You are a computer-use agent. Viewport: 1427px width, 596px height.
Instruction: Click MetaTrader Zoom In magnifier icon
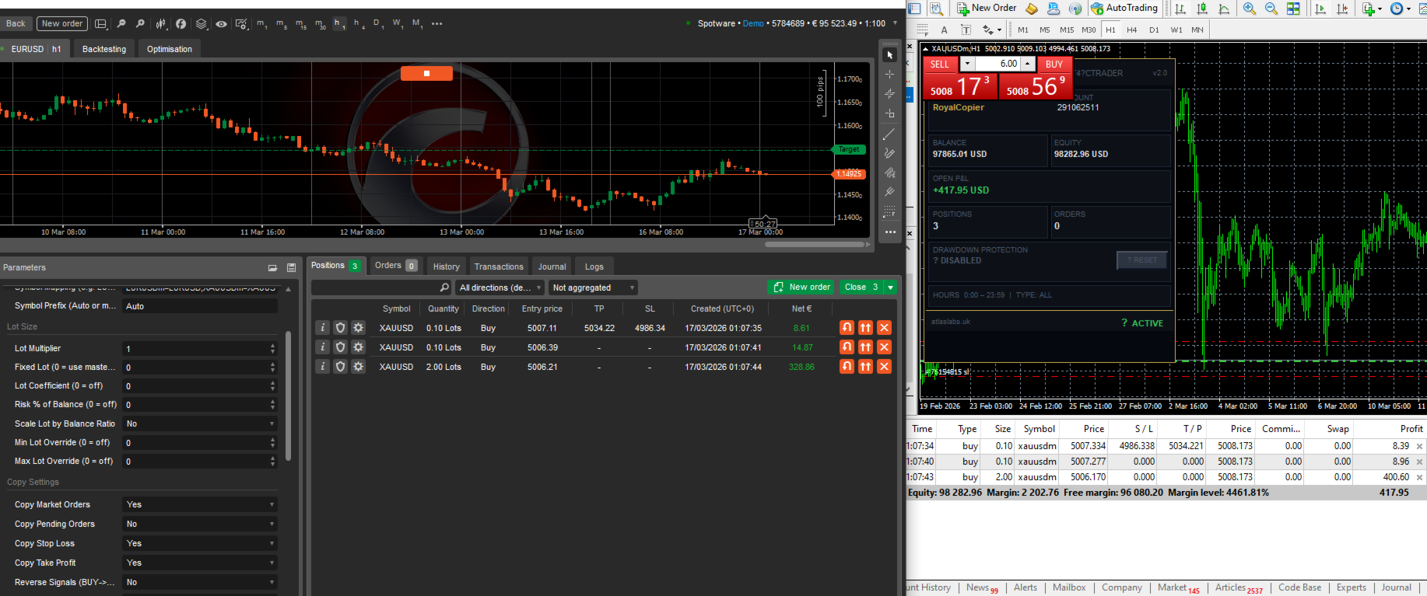click(1250, 9)
